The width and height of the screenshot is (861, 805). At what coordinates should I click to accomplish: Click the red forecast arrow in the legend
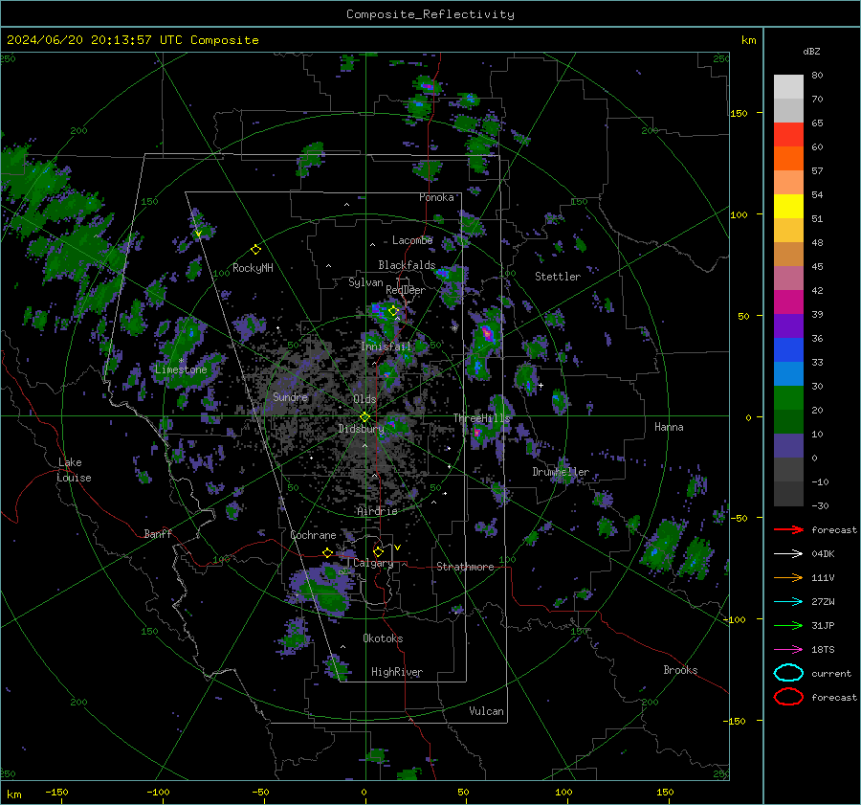coord(788,529)
